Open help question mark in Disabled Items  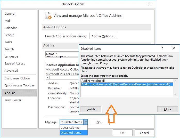click(162, 48)
